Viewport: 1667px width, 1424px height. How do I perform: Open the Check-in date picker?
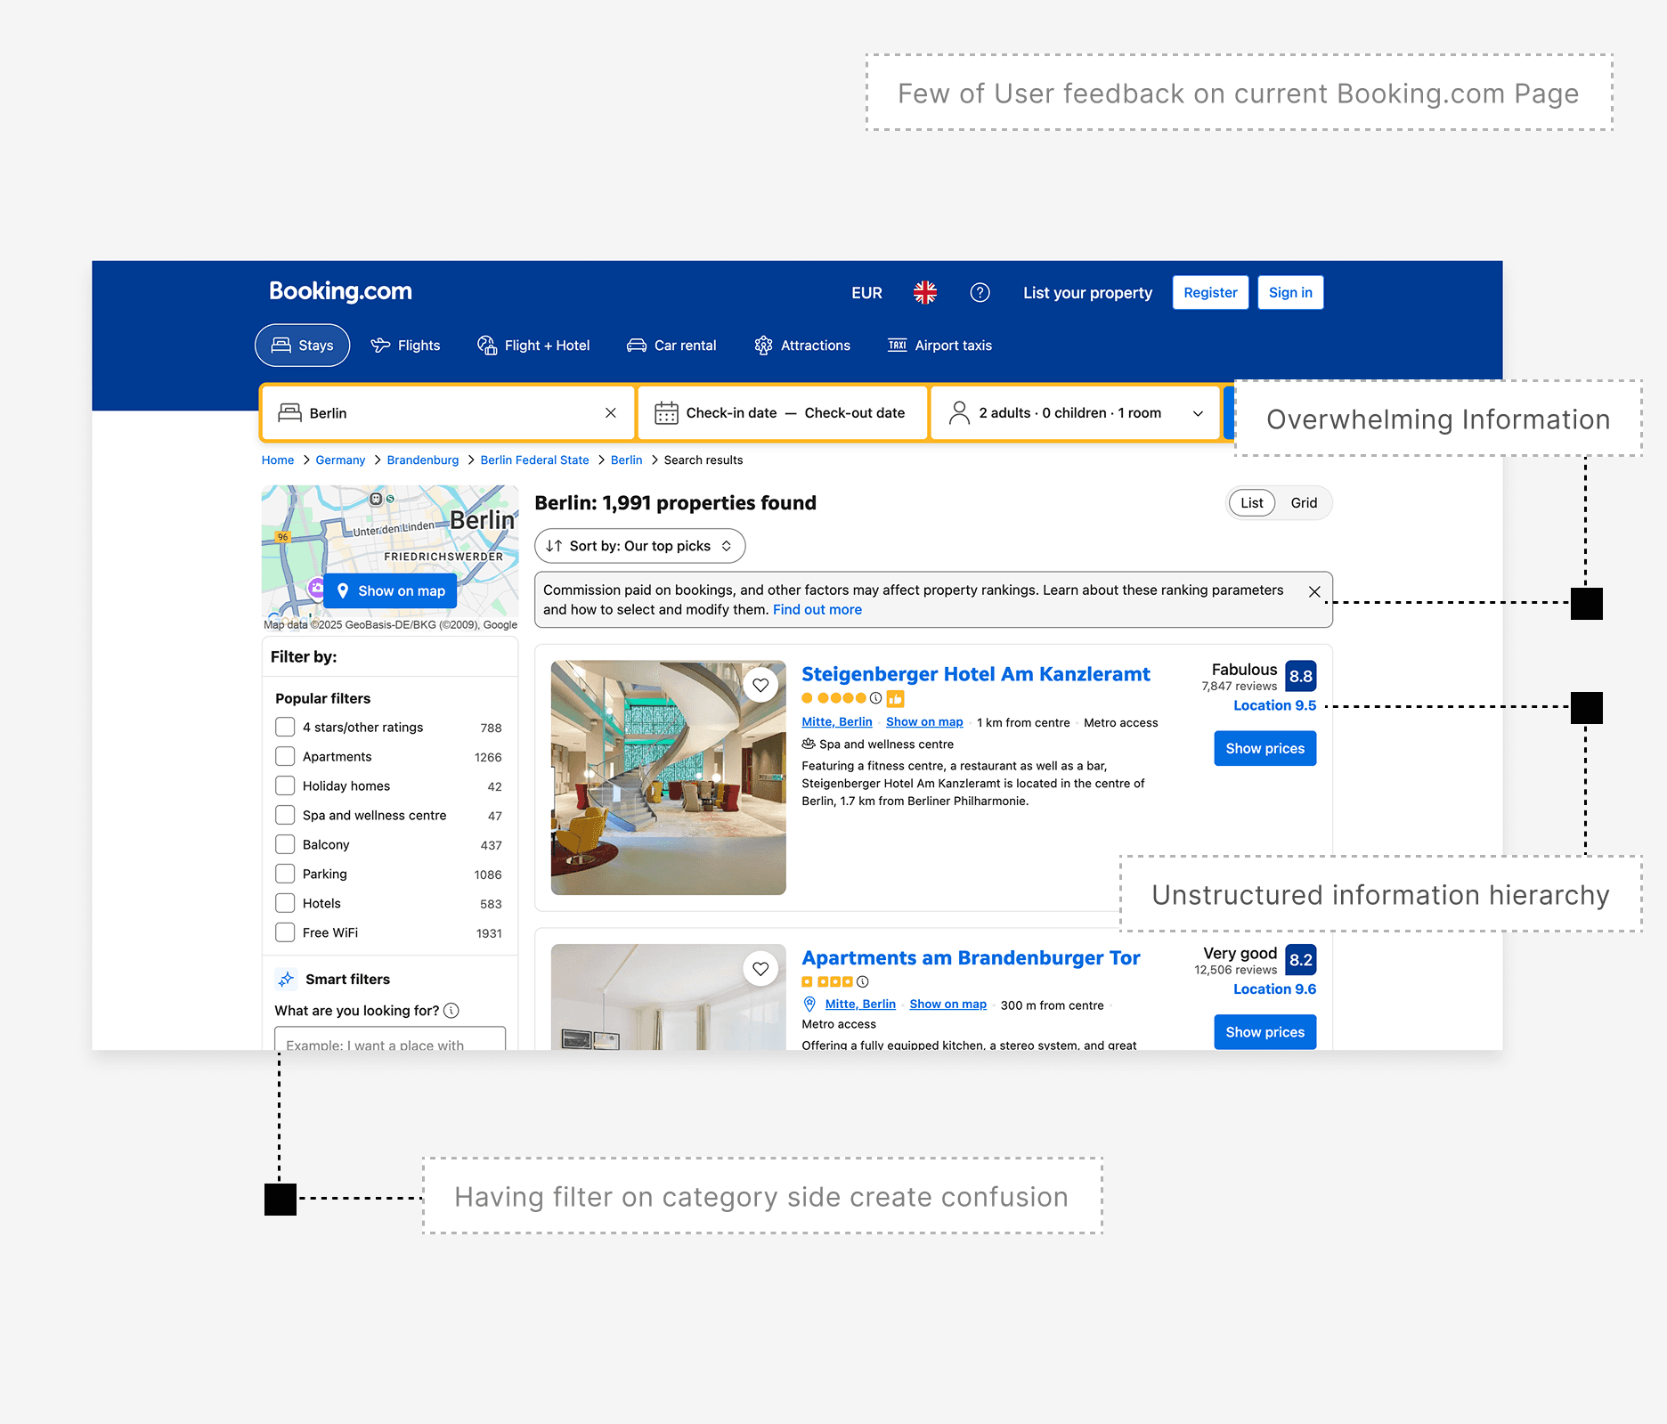tap(731, 413)
